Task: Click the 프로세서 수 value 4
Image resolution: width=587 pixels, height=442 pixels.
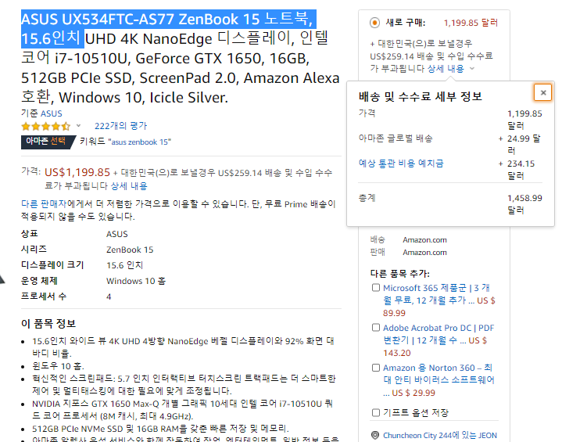Action: click(x=109, y=296)
